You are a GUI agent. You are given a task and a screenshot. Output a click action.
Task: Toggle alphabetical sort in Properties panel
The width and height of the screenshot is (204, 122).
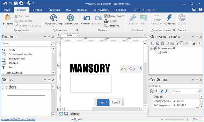click(x=157, y=91)
